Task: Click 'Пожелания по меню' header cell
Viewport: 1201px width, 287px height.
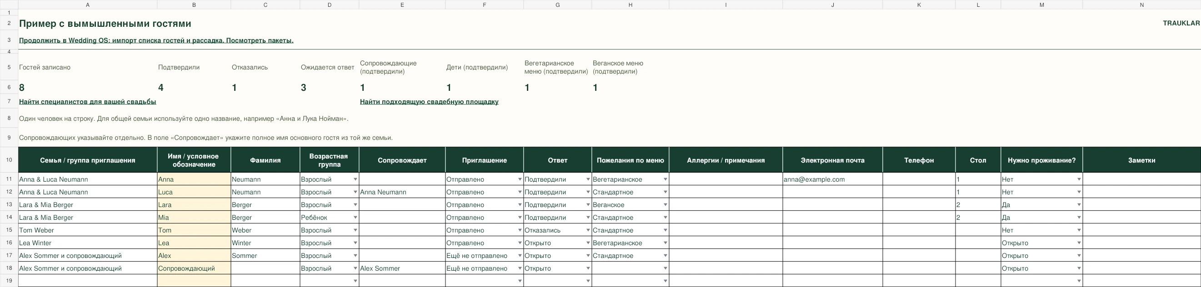Action: (631, 160)
